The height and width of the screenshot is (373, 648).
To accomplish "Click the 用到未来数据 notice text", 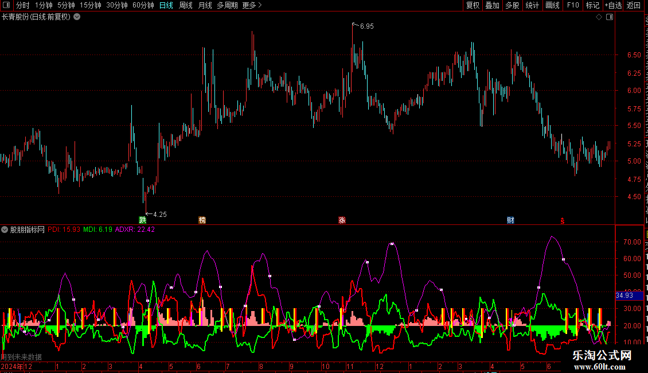I will click(21, 357).
